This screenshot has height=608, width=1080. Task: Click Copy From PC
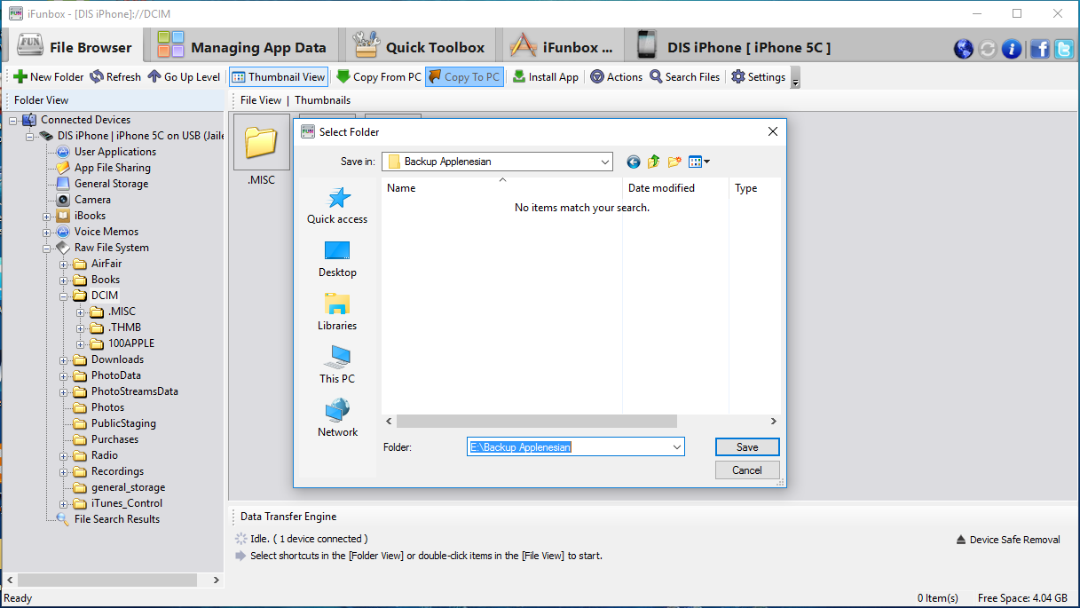click(379, 77)
